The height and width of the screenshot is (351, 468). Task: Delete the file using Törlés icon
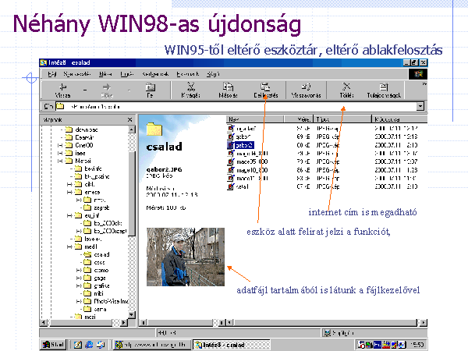tap(346, 90)
